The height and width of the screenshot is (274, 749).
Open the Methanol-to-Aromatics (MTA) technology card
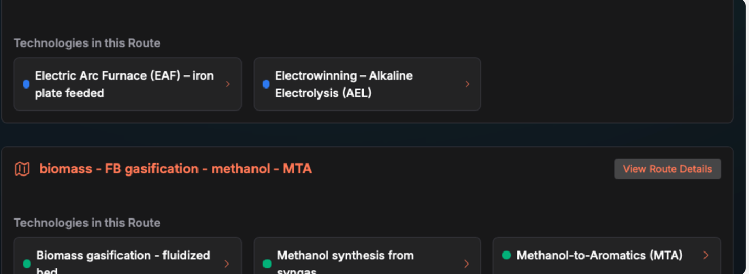click(x=600, y=255)
